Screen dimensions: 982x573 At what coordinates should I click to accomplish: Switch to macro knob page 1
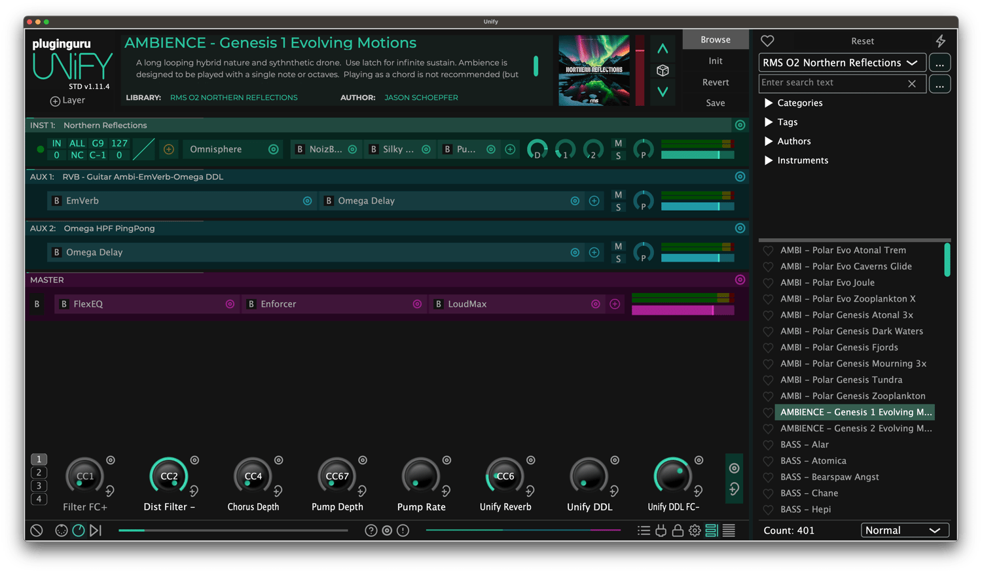(x=39, y=459)
